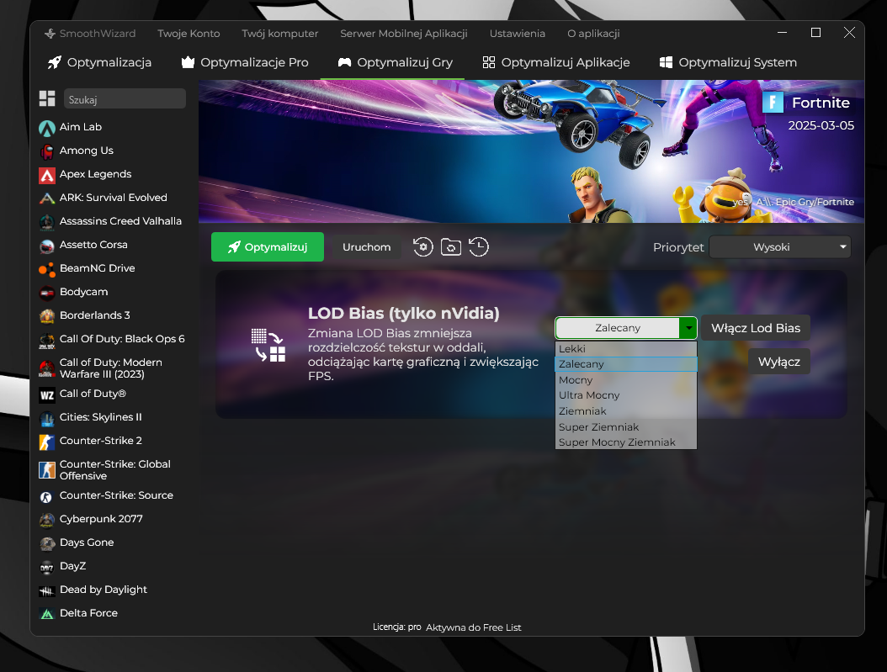Pick Super Ziemniak option
The image size is (887, 672).
click(x=625, y=426)
